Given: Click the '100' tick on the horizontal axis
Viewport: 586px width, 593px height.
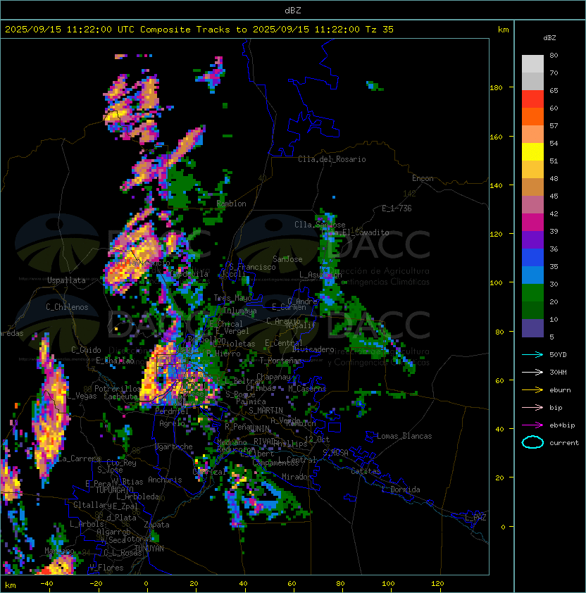Looking at the screenshot, I should point(389,584).
